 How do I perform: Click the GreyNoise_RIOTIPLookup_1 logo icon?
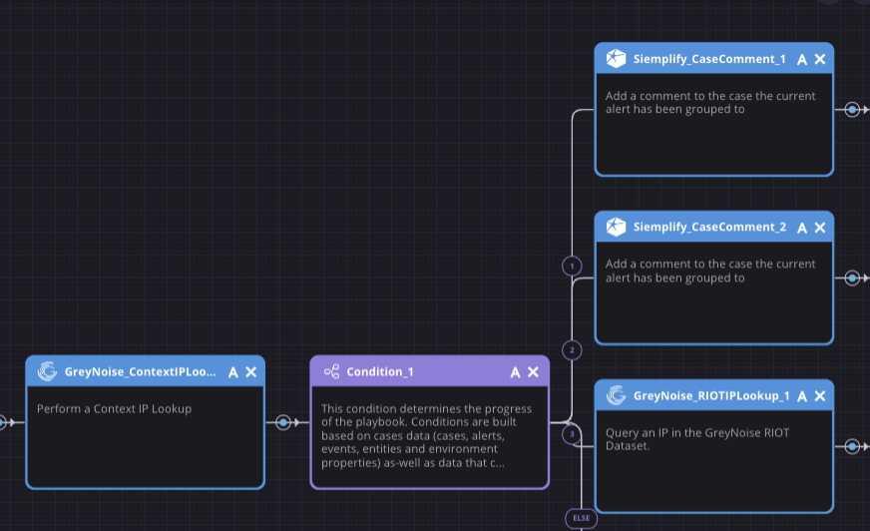click(x=616, y=395)
